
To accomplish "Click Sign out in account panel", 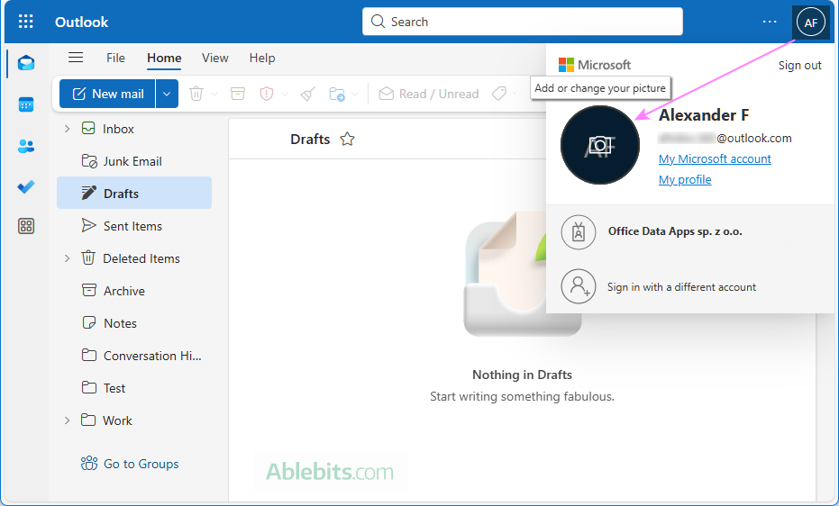I will (799, 65).
